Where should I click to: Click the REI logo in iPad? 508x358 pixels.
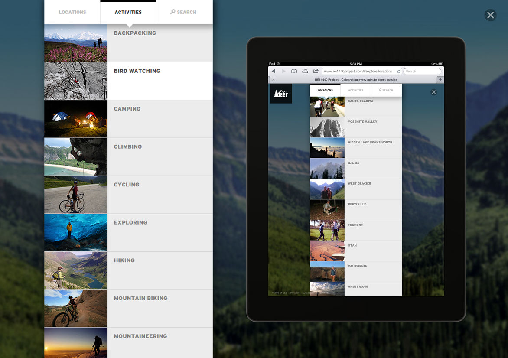[x=281, y=94]
